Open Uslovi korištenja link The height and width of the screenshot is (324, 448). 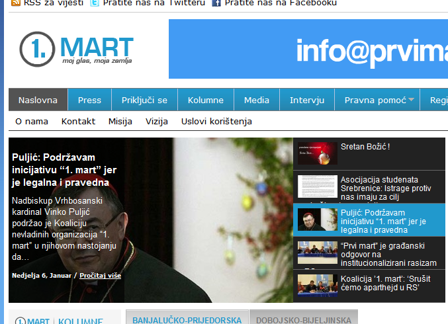(216, 121)
